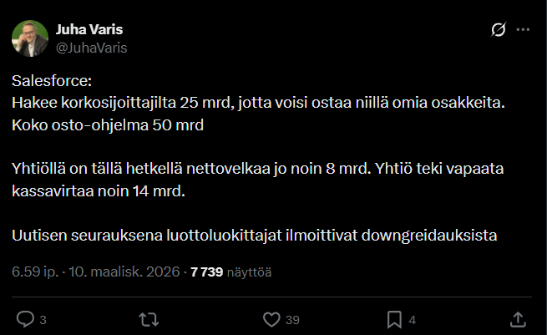
Task: Click the repost arrows icon
Action: pos(149,318)
